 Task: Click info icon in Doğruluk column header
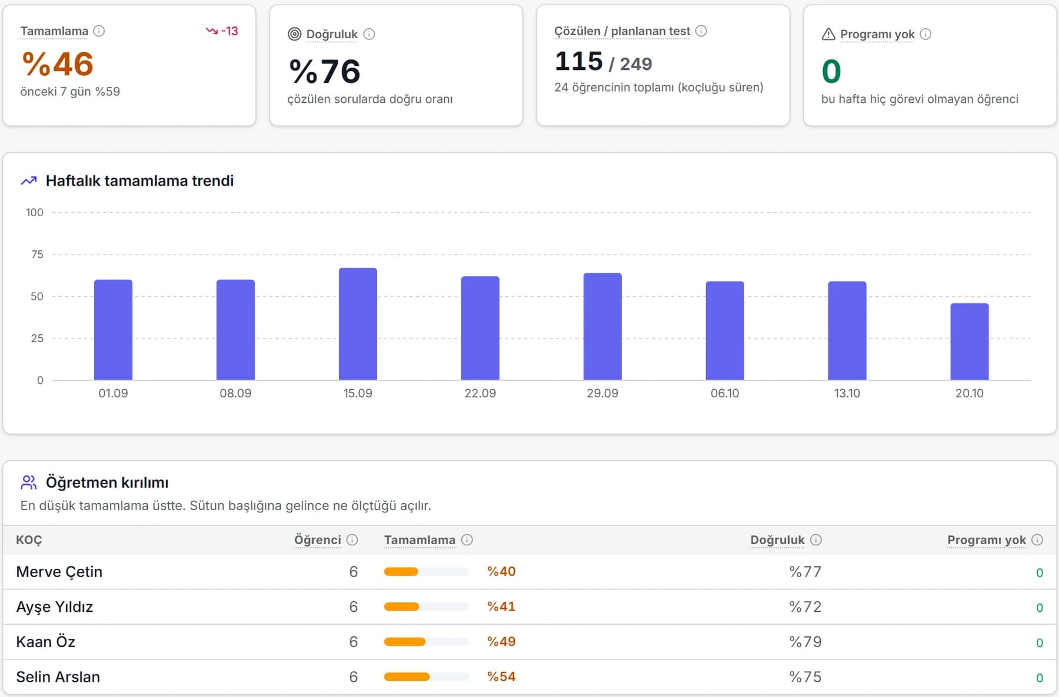click(x=815, y=539)
